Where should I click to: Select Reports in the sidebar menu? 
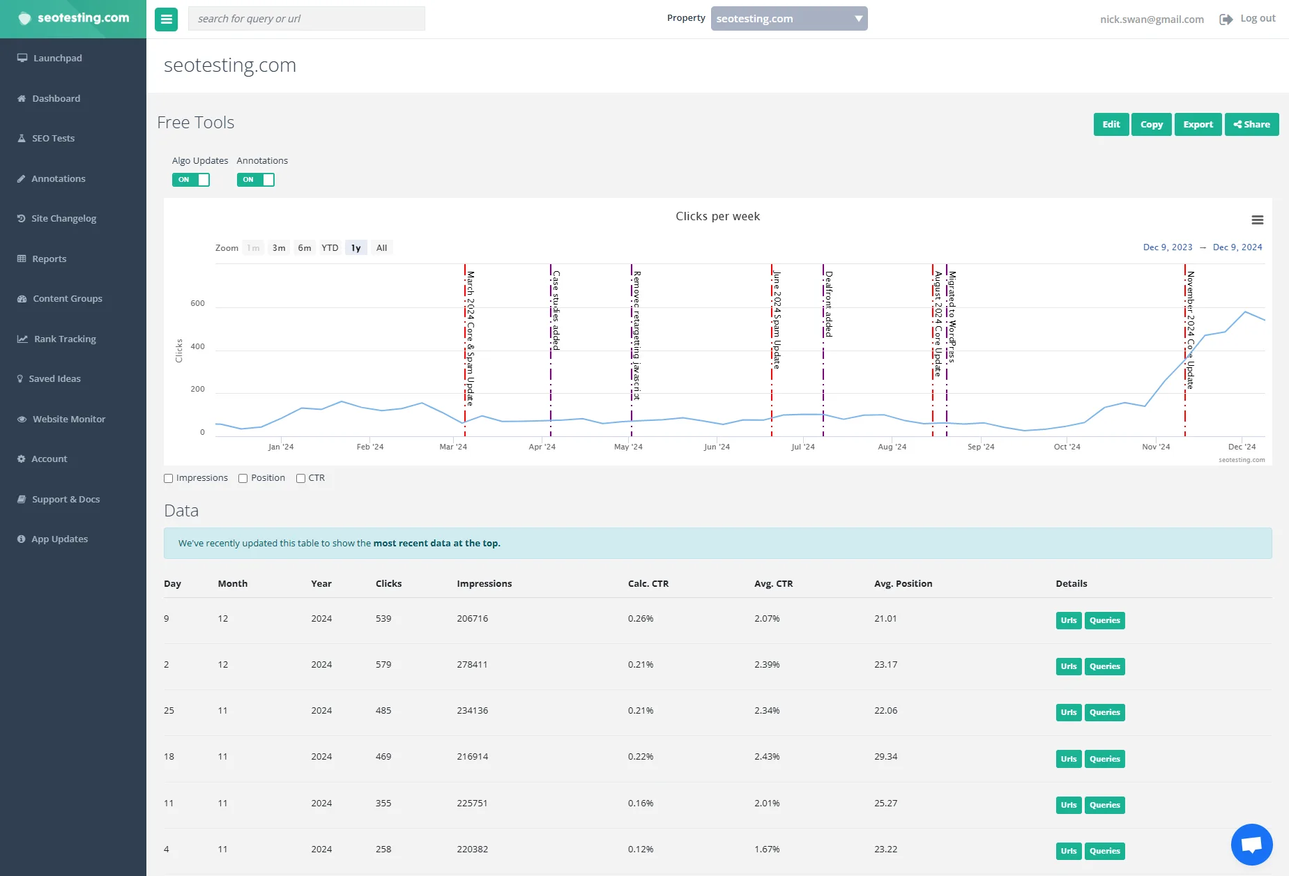(x=49, y=259)
